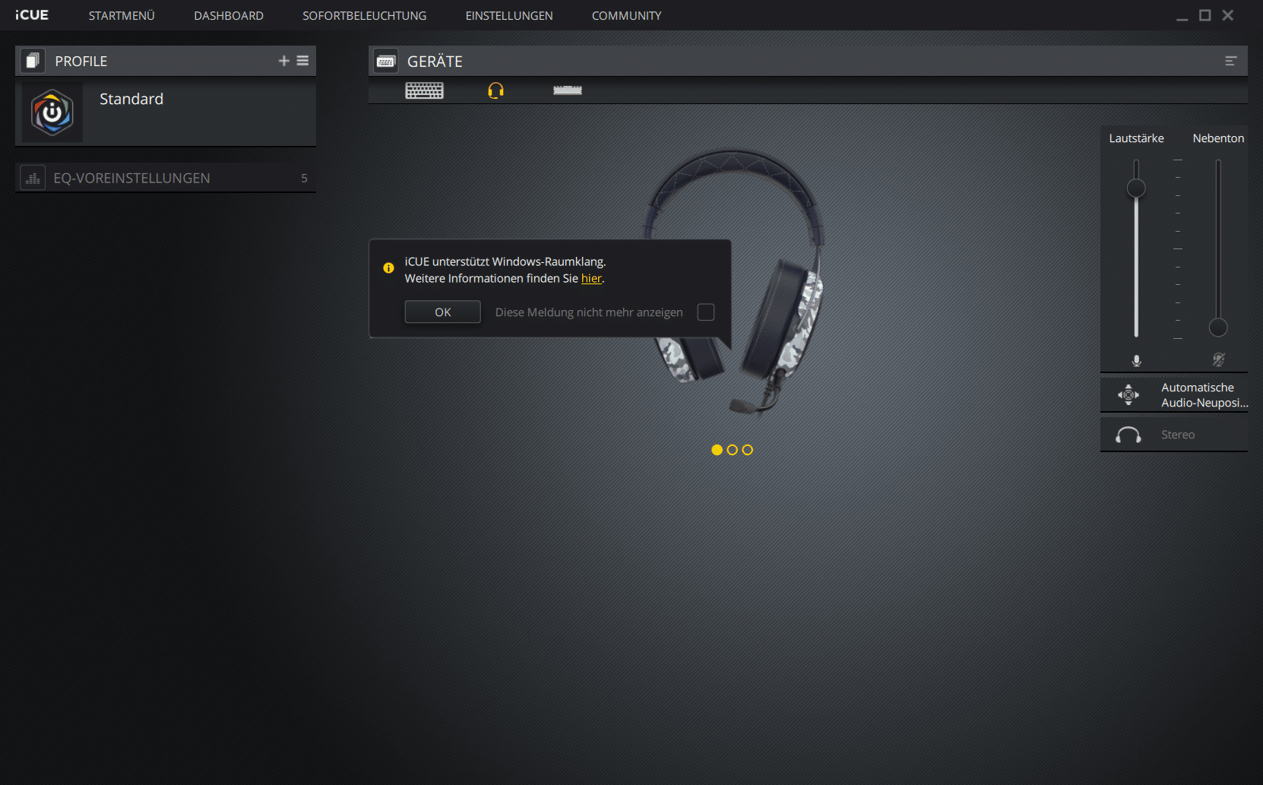Screen dimensions: 1263x785
Task: Follow the 'hier' link in message
Action: (590, 279)
